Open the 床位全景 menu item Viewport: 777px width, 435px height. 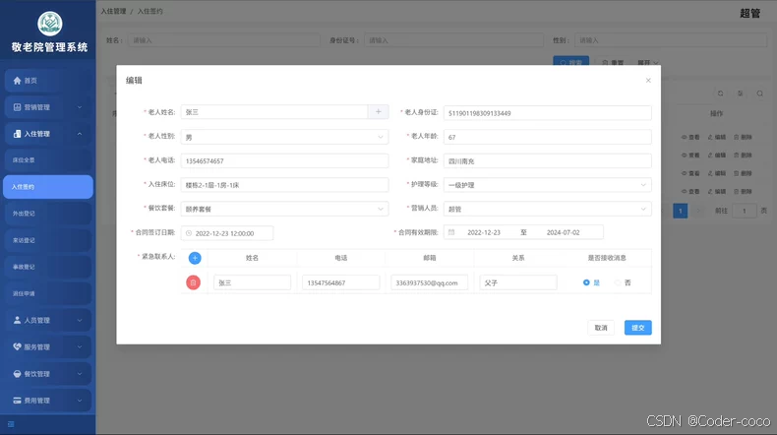47,160
